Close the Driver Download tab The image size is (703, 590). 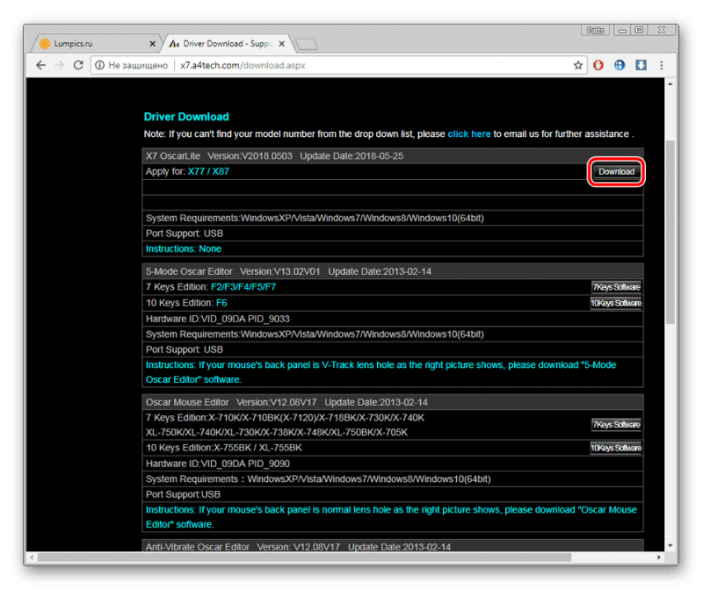(281, 43)
